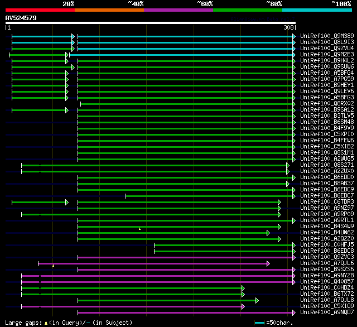Screen dimensions: 357x327
Task: Open hit UniRef100_Q9ZVU4
Action: pyautogui.click(x=327, y=48)
